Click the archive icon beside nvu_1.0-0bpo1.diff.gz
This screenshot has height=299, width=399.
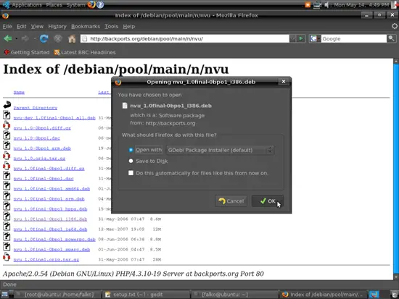click(7, 125)
